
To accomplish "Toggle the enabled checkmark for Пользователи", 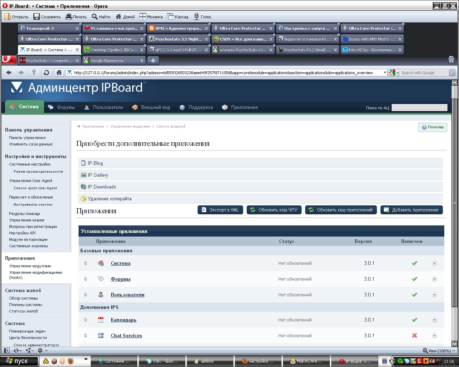I will (x=415, y=295).
